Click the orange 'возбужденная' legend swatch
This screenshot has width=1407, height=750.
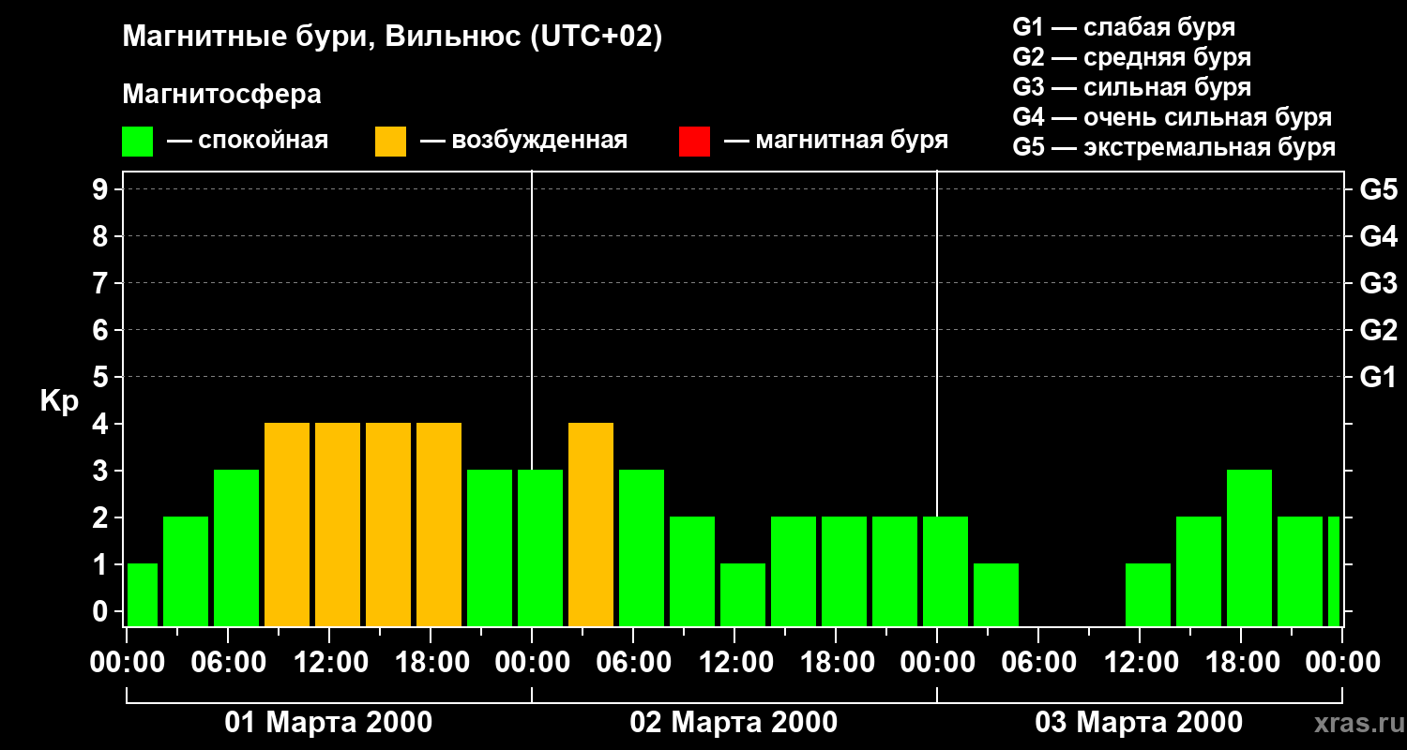391,142
